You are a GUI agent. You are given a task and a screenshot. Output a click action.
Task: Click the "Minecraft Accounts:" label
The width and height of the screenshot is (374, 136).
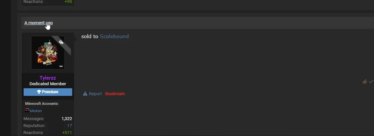pos(42,103)
